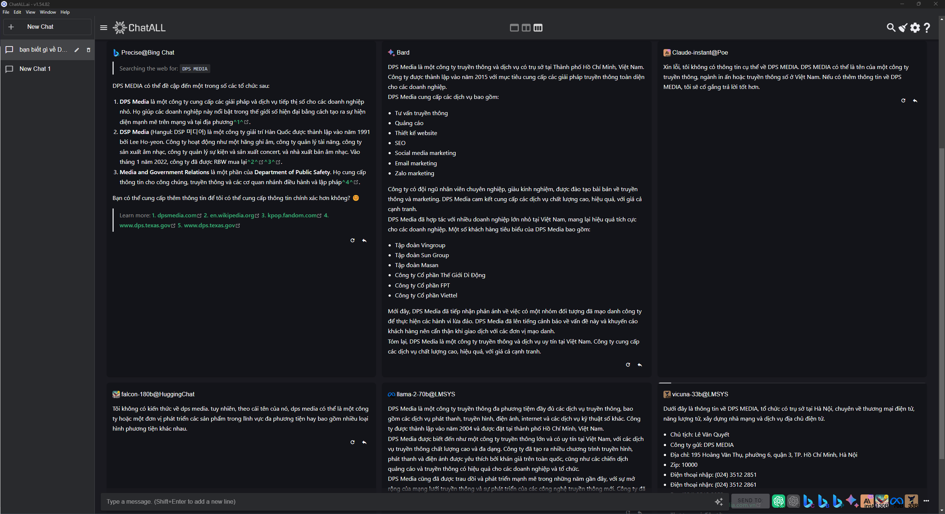
Task: Reply to the Claude-instant response
Action: tap(915, 100)
